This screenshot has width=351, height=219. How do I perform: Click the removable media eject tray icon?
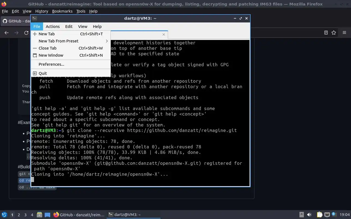(x=301, y=215)
